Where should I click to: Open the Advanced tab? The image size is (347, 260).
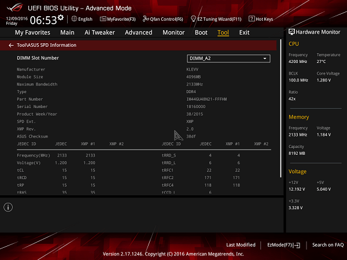tap(139, 32)
